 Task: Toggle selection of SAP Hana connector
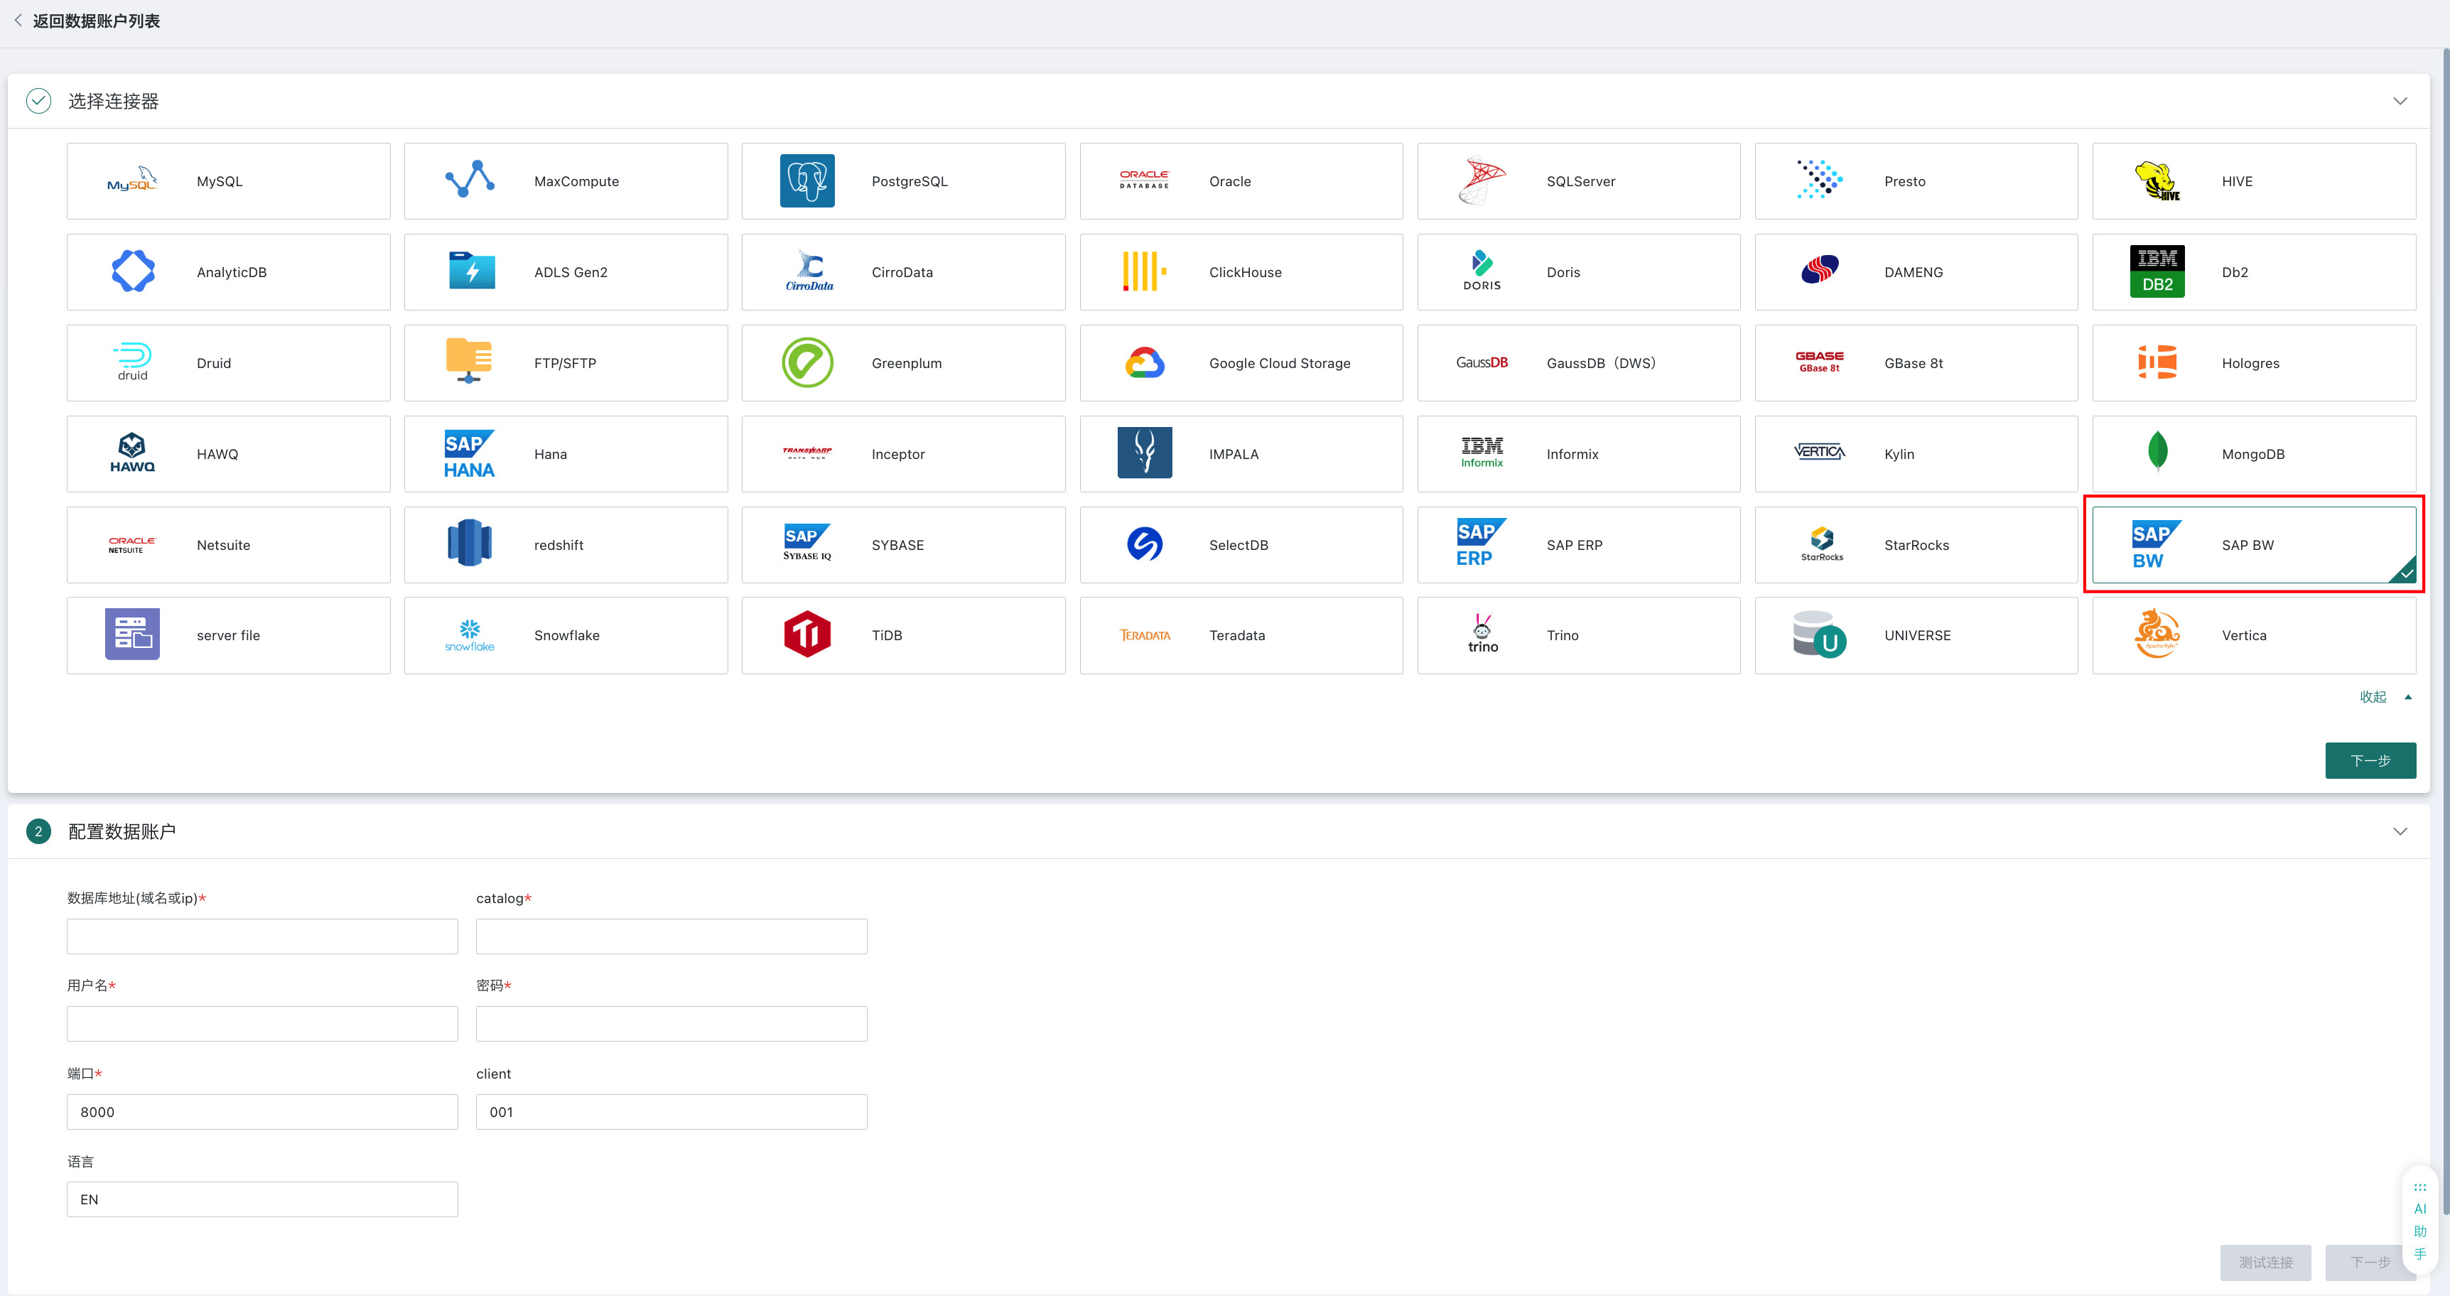pyautogui.click(x=566, y=453)
